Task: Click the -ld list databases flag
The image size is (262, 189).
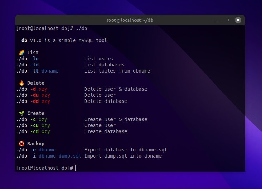Action: pos(34,65)
